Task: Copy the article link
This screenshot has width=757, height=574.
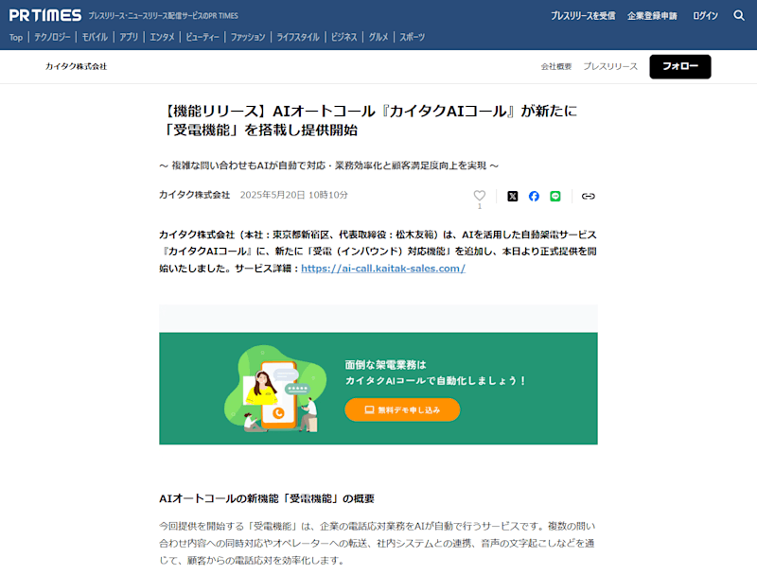Action: tap(589, 196)
